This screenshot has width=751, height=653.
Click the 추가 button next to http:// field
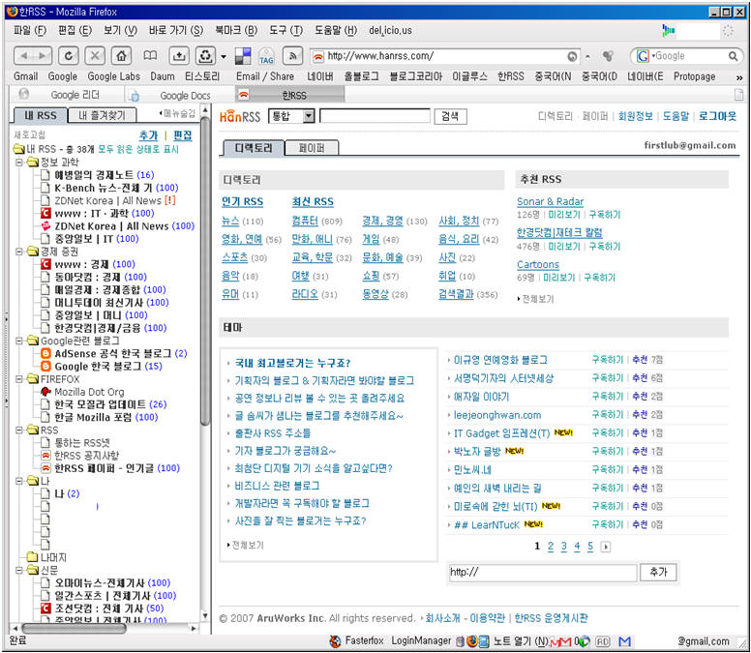pyautogui.click(x=658, y=572)
